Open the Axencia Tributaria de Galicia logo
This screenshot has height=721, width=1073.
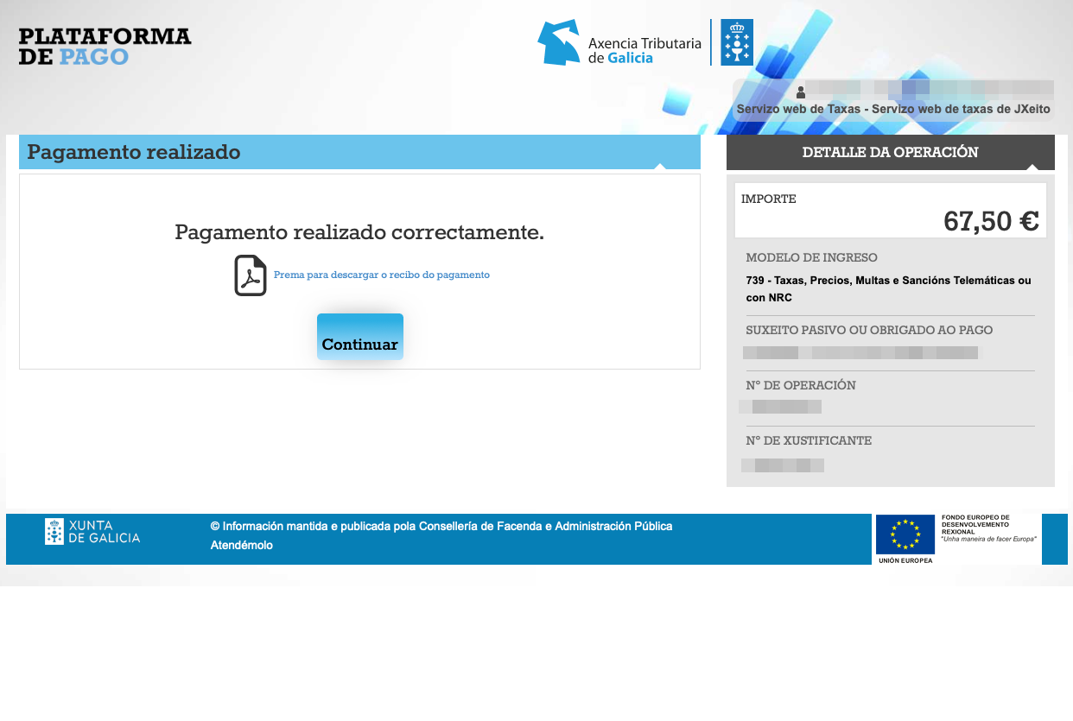click(619, 42)
